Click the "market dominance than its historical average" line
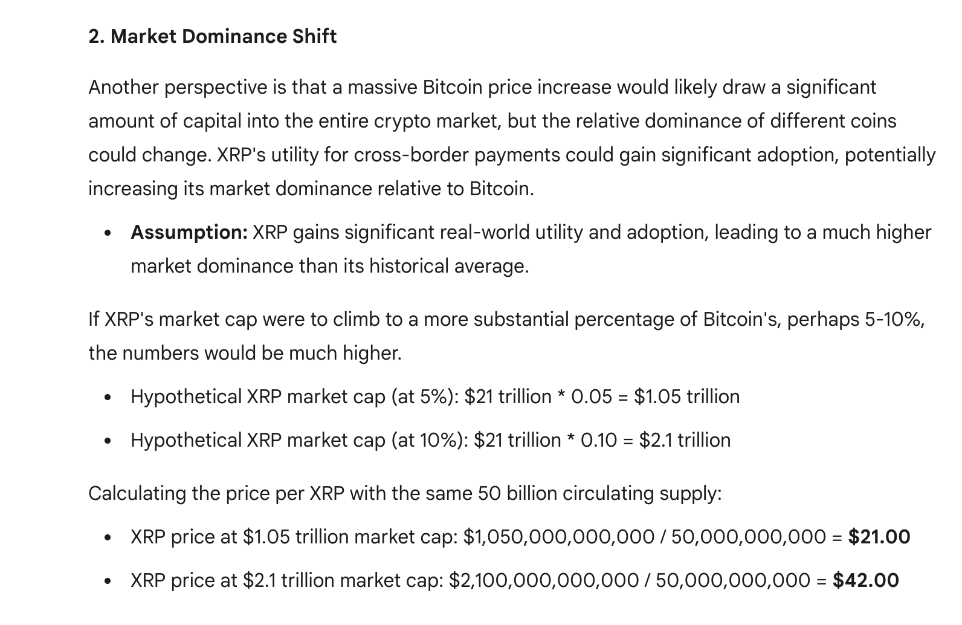This screenshot has width=962, height=625. pyautogui.click(x=329, y=266)
